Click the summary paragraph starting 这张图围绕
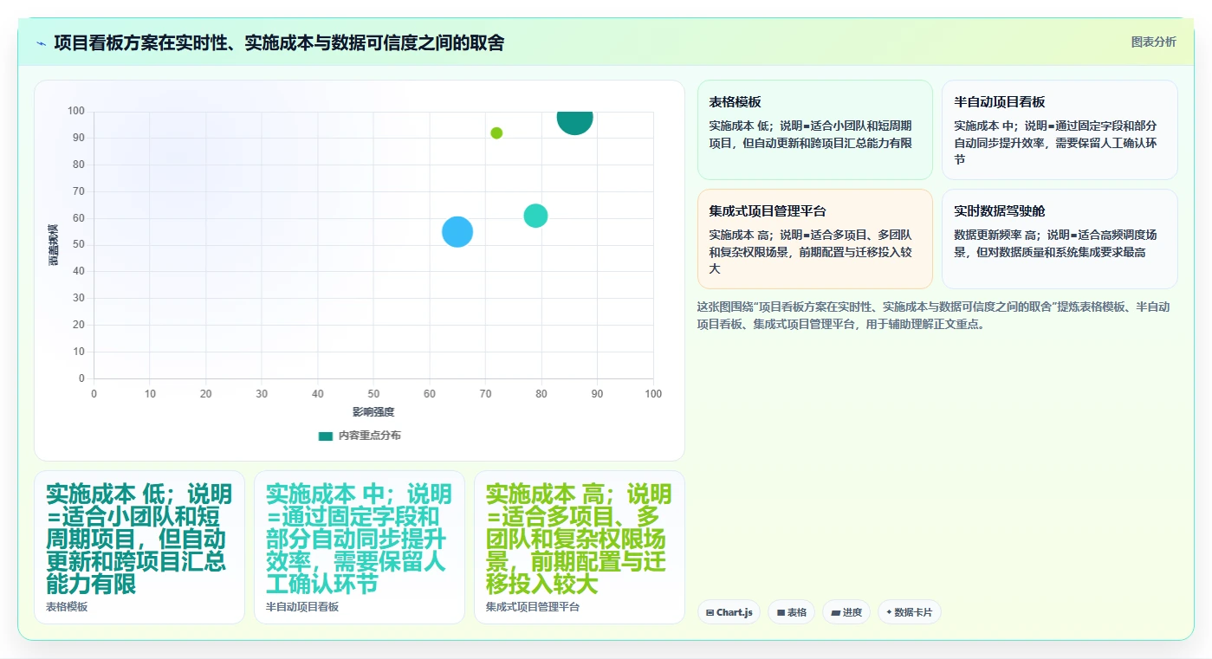Screen dimensions: 1212x659 click(934, 315)
